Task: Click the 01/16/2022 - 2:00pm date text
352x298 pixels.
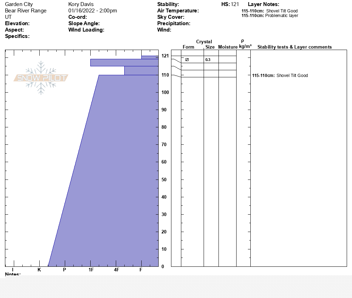Action: point(92,11)
